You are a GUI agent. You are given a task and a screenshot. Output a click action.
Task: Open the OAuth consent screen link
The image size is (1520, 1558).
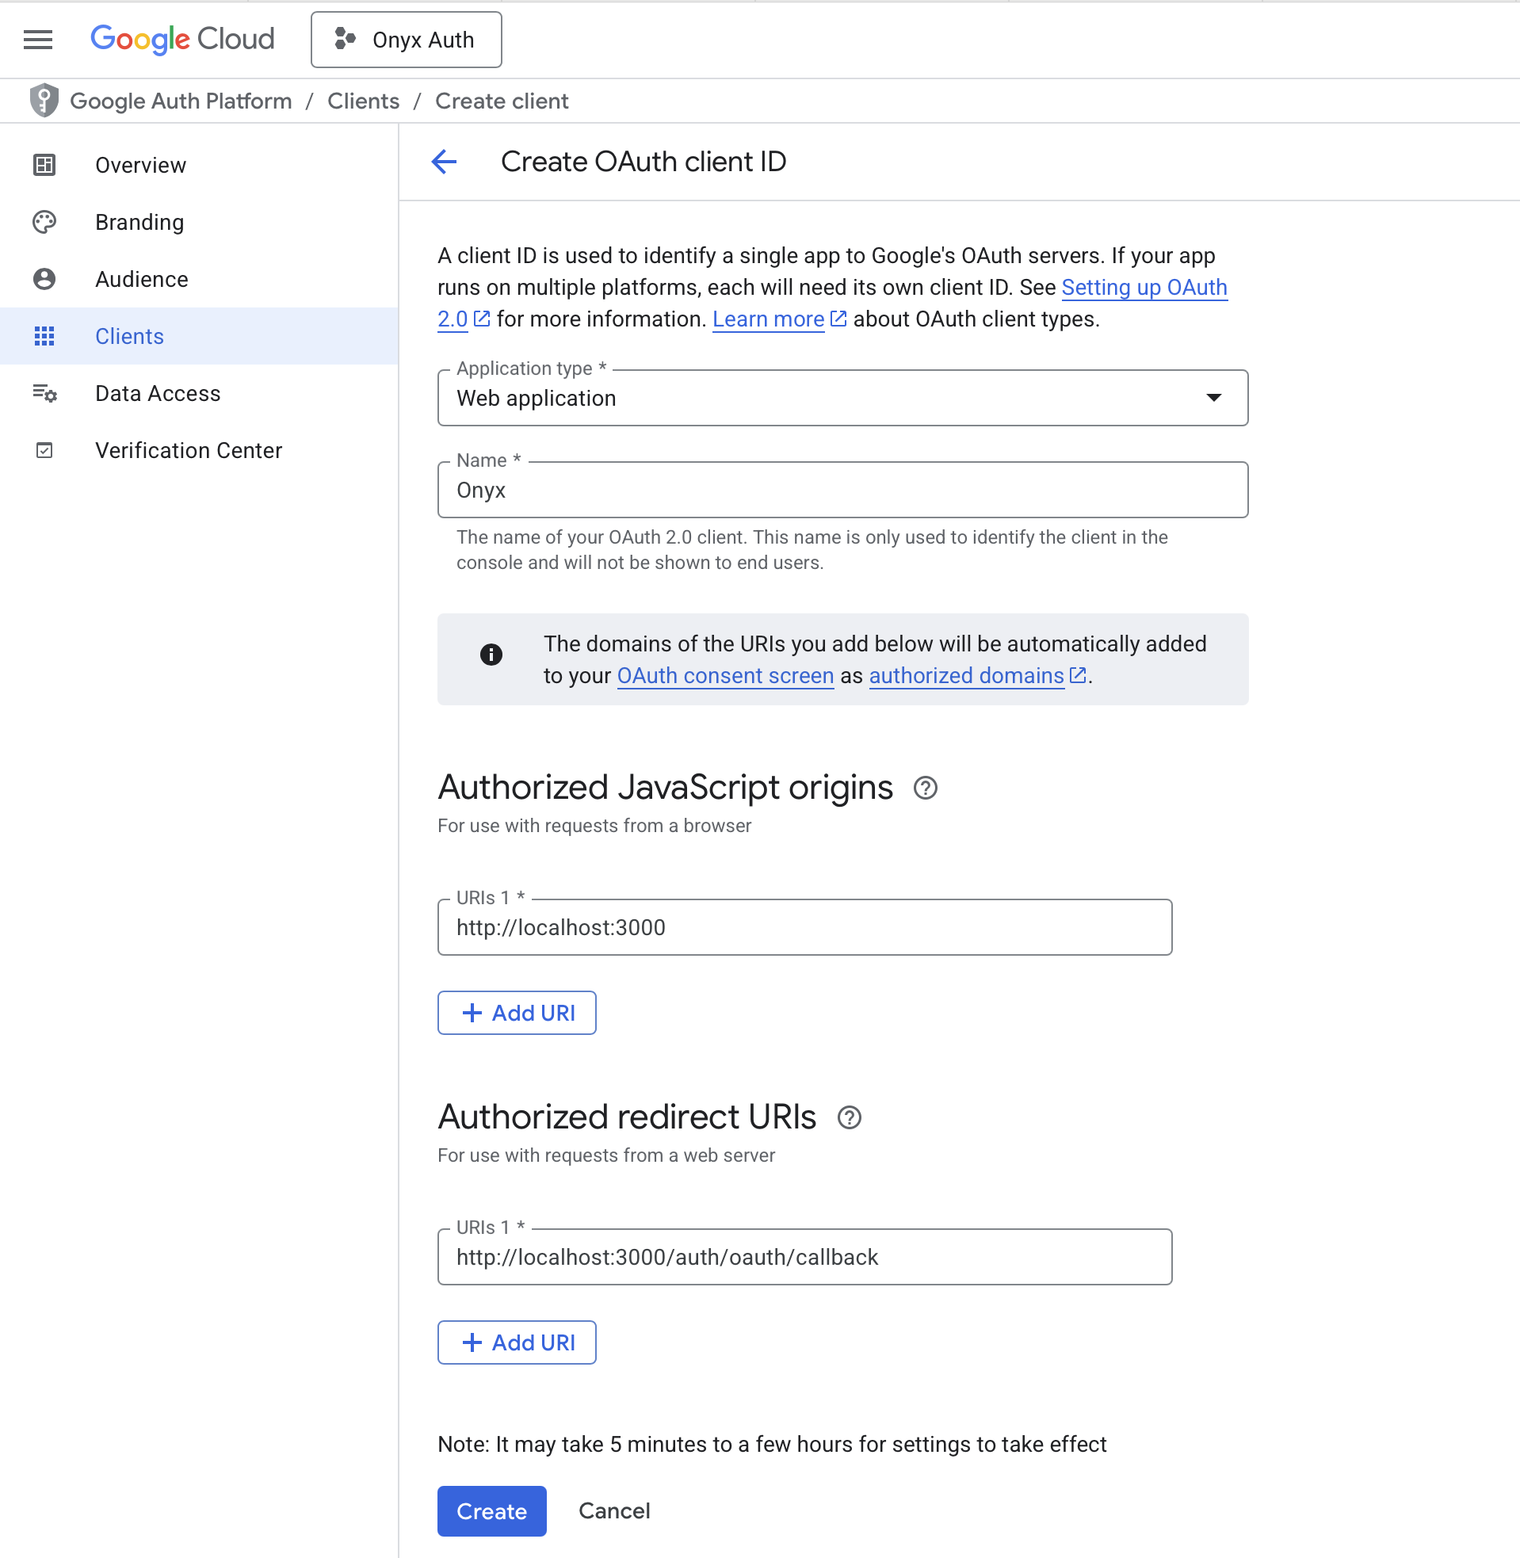pyautogui.click(x=725, y=676)
